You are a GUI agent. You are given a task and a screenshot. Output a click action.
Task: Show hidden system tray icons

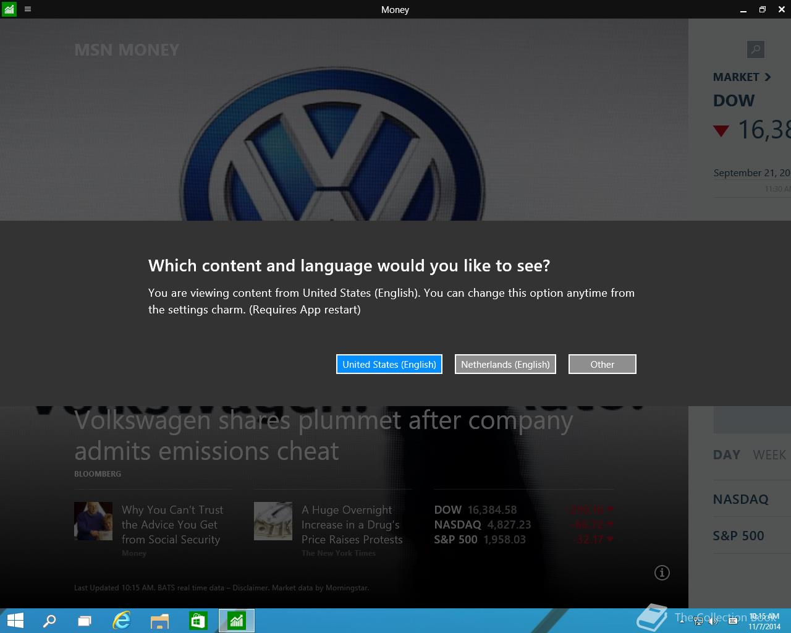coord(682,621)
